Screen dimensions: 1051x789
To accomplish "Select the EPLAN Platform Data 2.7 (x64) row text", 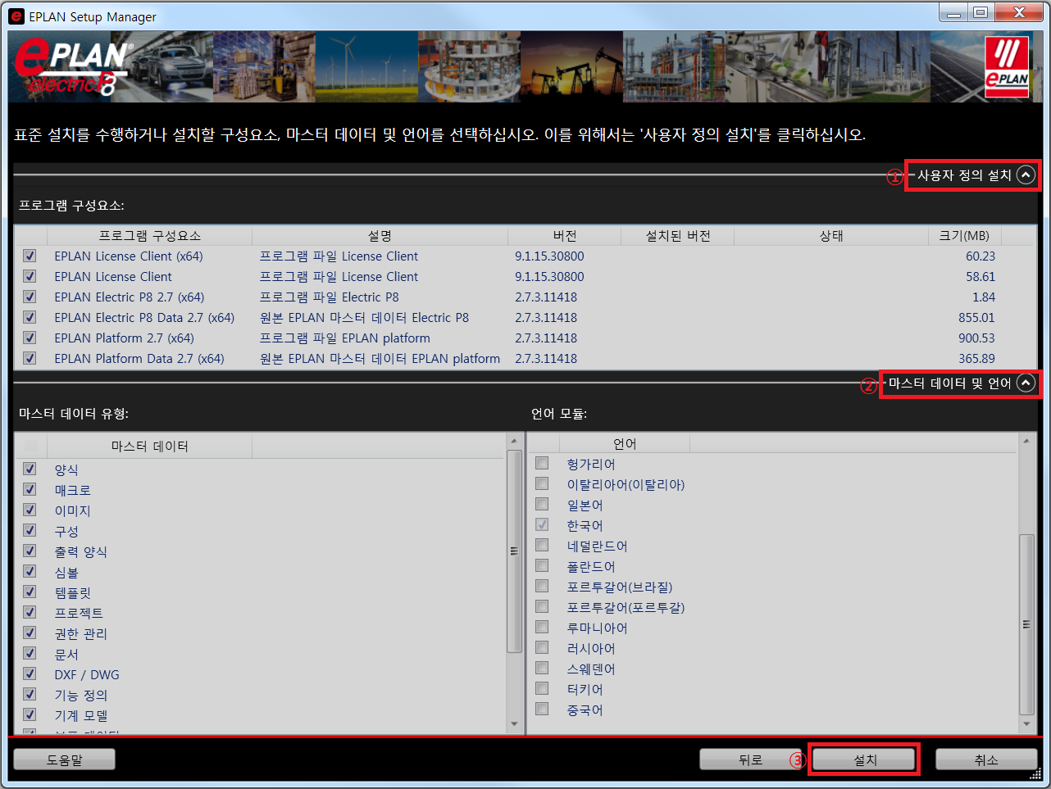I will coord(139,358).
